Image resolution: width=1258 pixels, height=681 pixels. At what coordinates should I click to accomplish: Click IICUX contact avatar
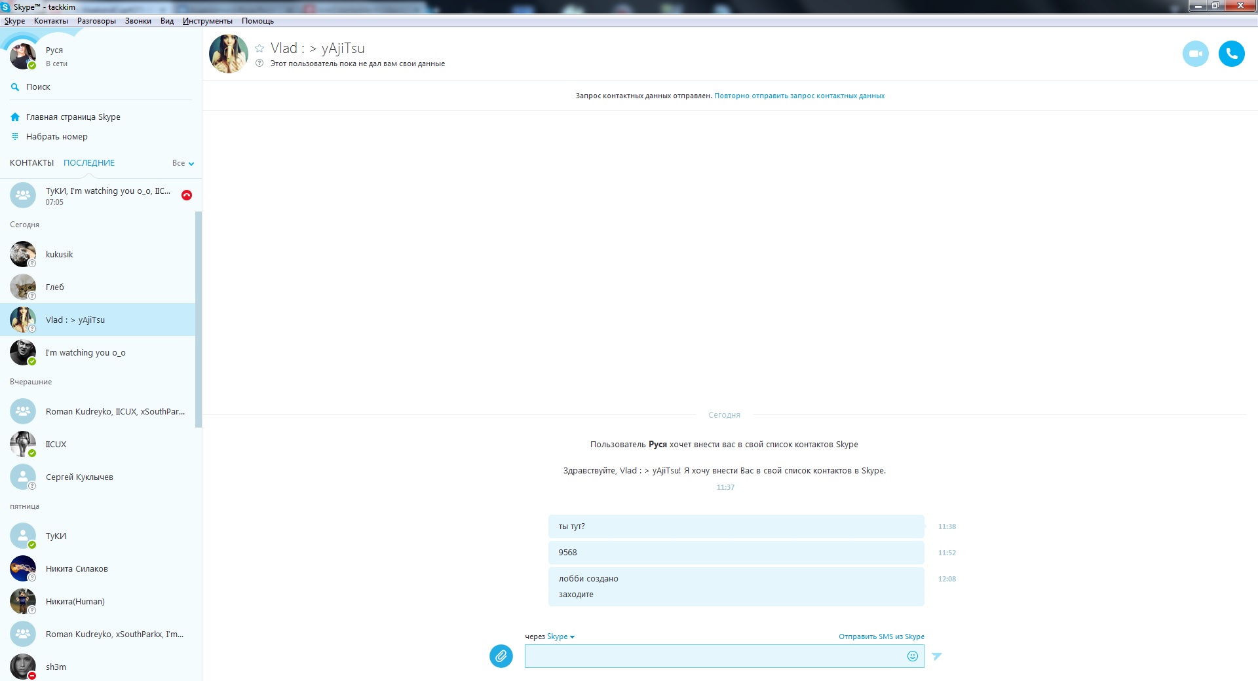[x=23, y=444]
